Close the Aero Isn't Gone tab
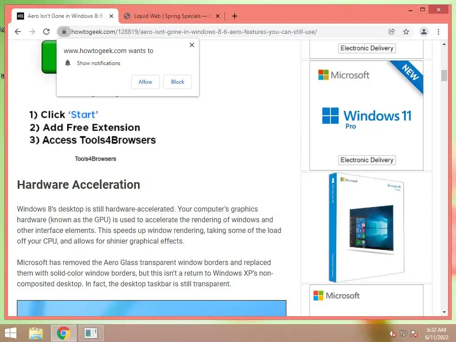This screenshot has height=342, width=456. (x=111, y=16)
